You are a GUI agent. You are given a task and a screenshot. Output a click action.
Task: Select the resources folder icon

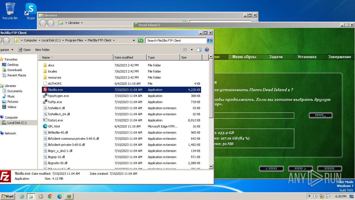(45, 77)
